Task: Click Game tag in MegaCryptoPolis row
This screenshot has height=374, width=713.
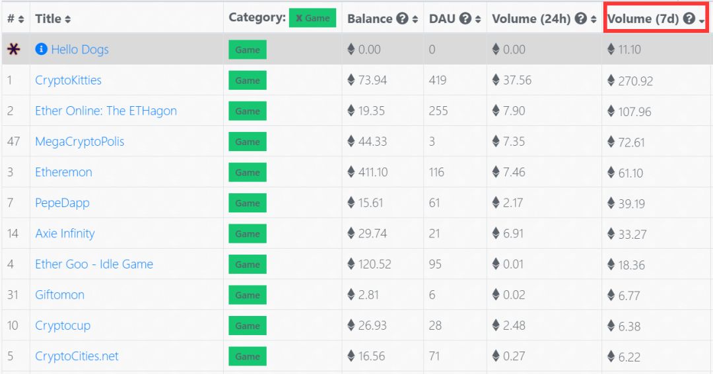Action: pyautogui.click(x=248, y=142)
